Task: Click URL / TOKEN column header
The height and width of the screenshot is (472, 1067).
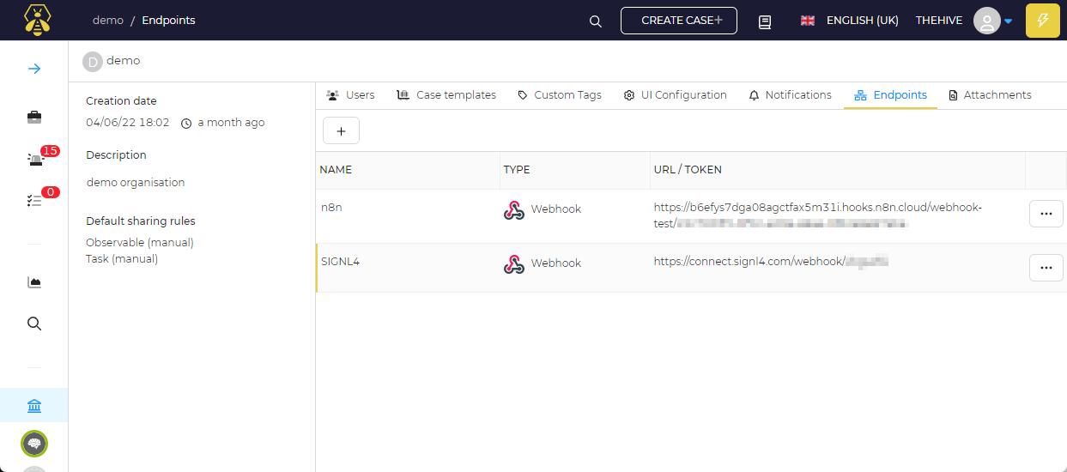Action: pyautogui.click(x=688, y=170)
